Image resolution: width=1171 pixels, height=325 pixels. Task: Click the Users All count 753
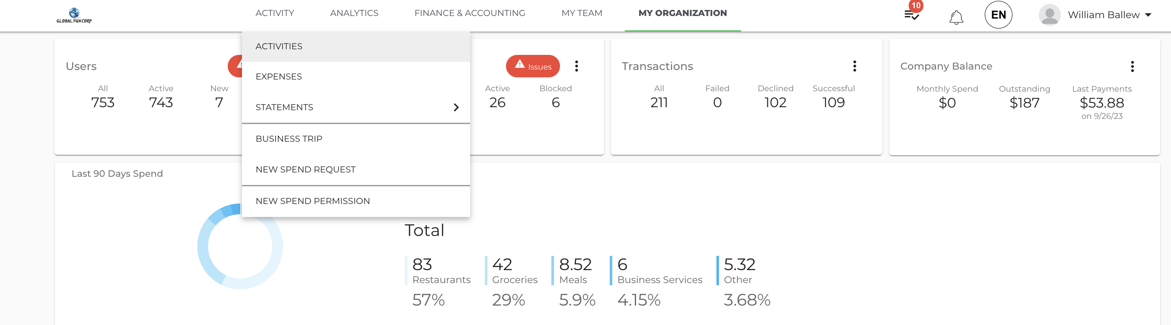click(103, 103)
